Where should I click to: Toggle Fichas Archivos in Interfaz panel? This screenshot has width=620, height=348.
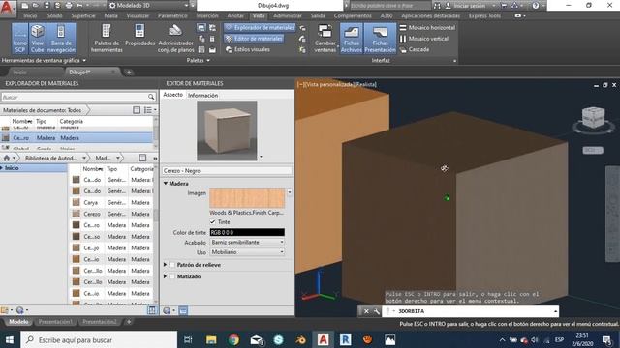coord(351,39)
